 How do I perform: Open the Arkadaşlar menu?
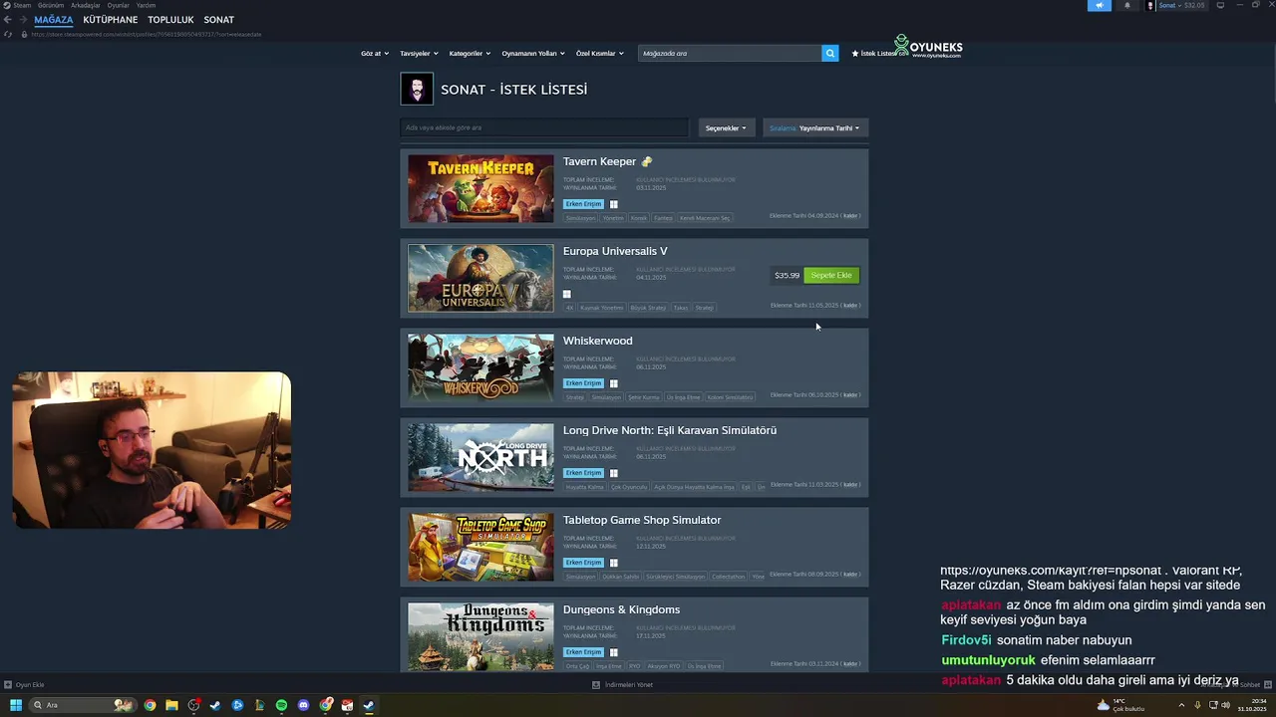[85, 5]
